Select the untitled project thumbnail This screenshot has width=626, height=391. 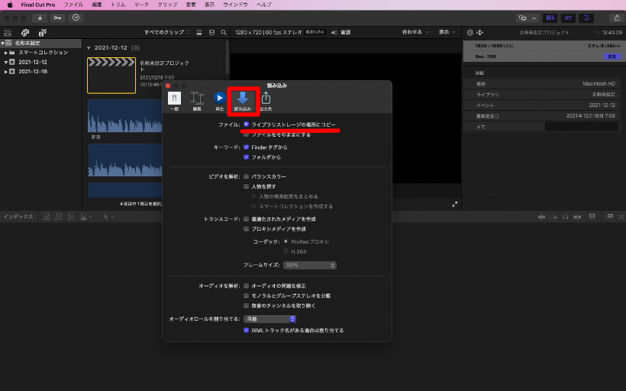click(111, 76)
